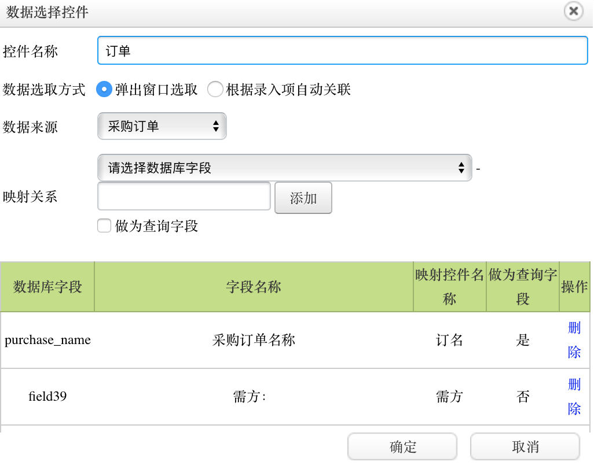Image resolution: width=594 pixels, height=473 pixels.
Task: Delete the purchase_name mapping row
Action: tap(574, 340)
